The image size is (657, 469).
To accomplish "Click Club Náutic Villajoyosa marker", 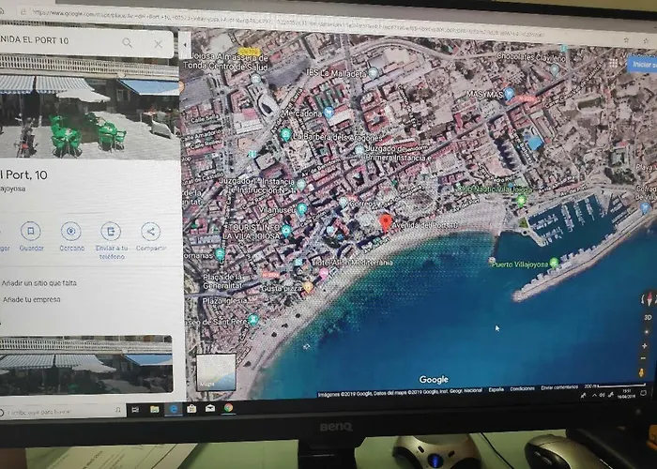I will tap(521, 201).
